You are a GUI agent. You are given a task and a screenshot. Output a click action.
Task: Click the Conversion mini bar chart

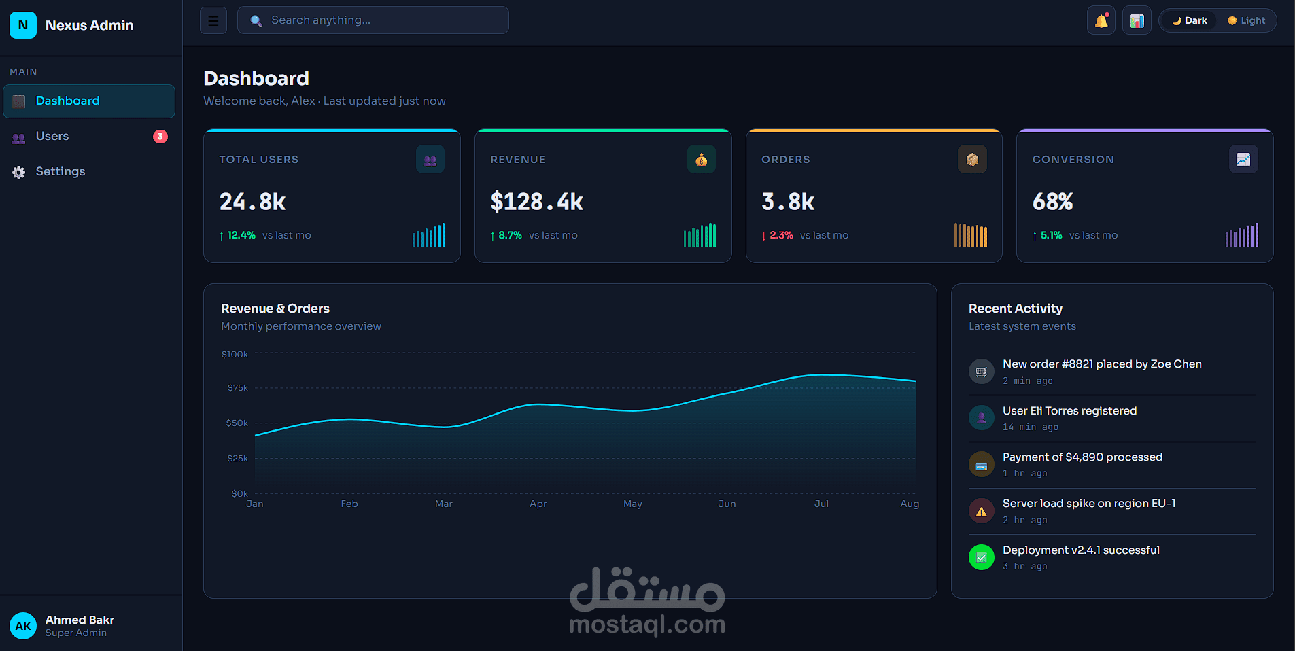1242,235
